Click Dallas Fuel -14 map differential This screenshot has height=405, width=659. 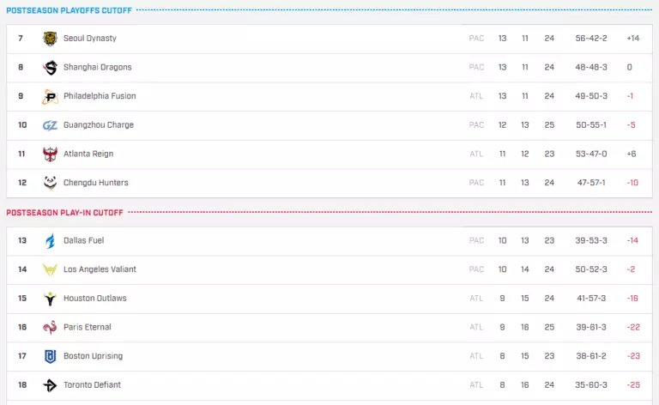click(x=632, y=241)
